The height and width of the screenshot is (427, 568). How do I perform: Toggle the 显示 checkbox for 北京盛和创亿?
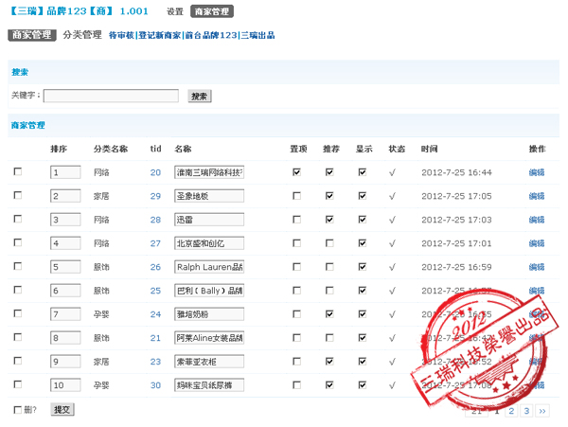tap(362, 243)
